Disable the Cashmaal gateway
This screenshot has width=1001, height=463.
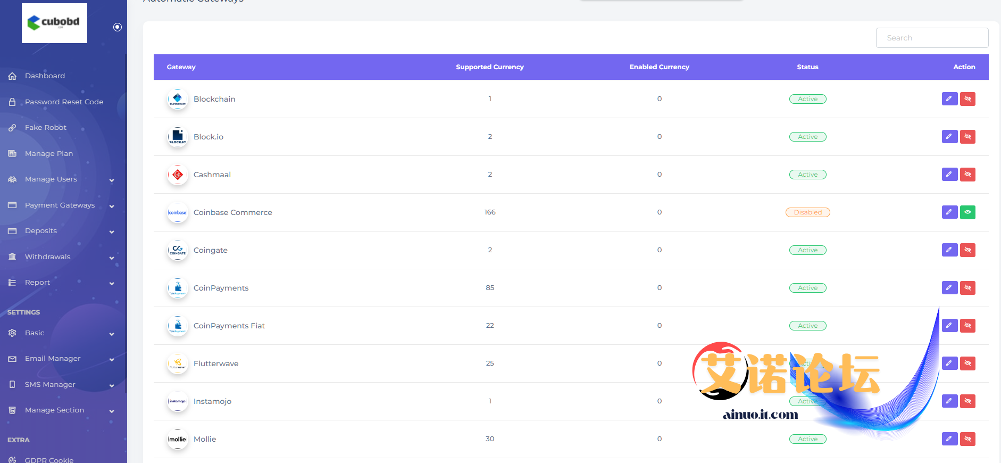pyautogui.click(x=967, y=175)
